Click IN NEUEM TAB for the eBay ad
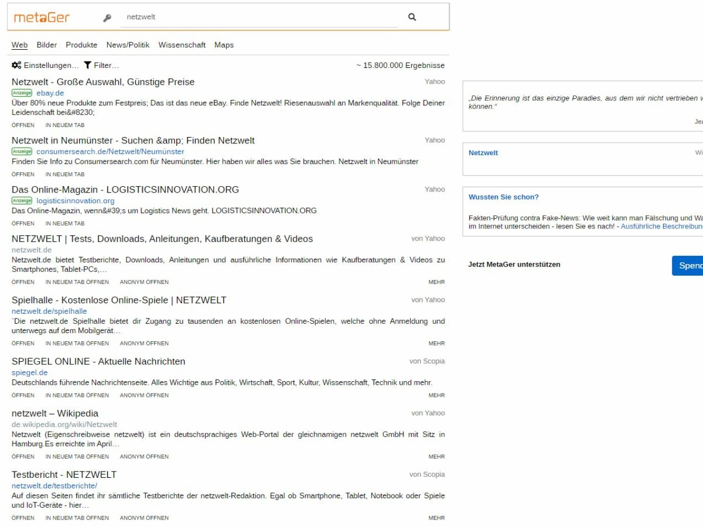 (x=64, y=125)
